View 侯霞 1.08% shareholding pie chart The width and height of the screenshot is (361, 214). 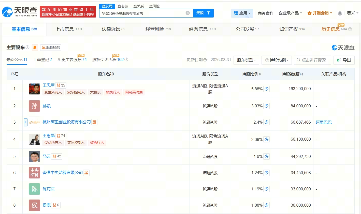coord(266,205)
